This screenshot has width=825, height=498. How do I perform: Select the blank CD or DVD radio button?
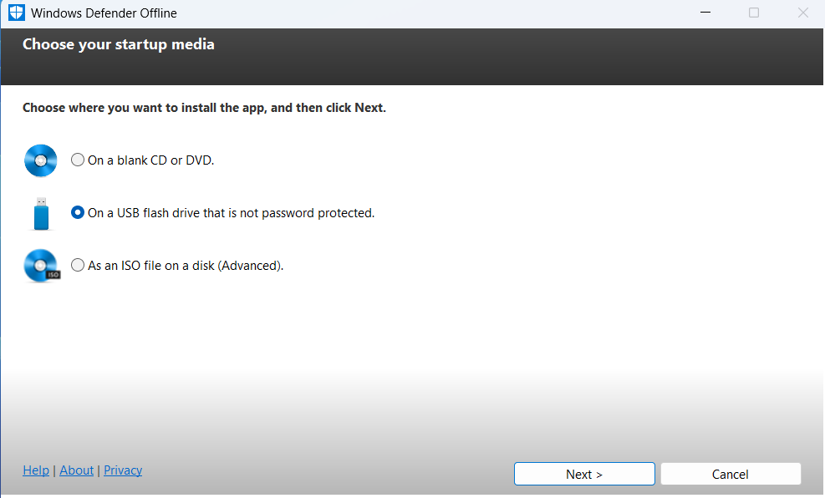pyautogui.click(x=78, y=160)
